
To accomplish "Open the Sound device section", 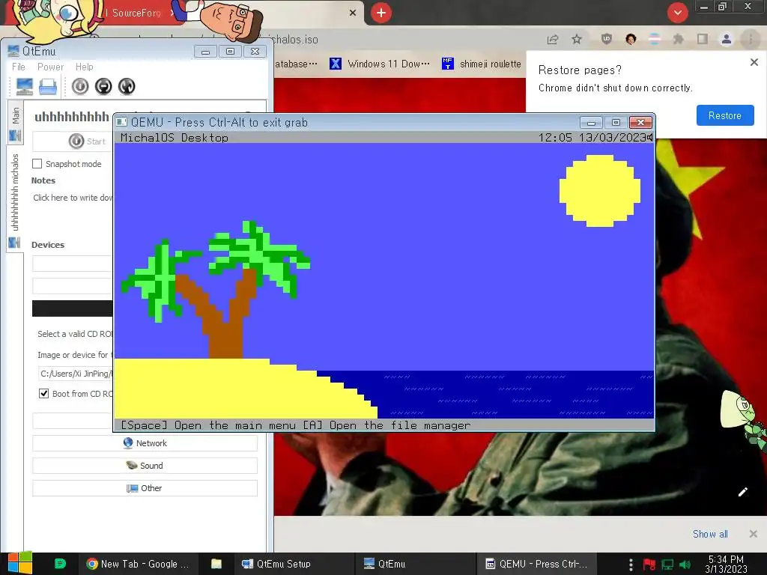I will coord(145,466).
